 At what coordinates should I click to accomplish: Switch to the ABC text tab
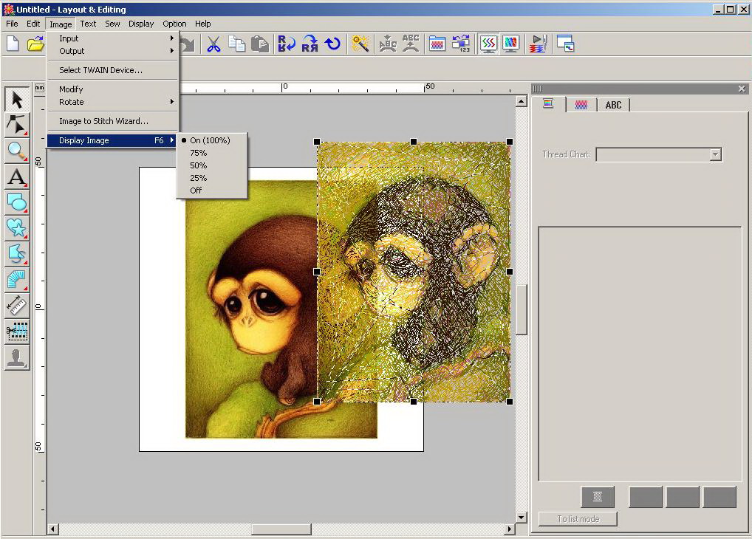[x=613, y=105]
